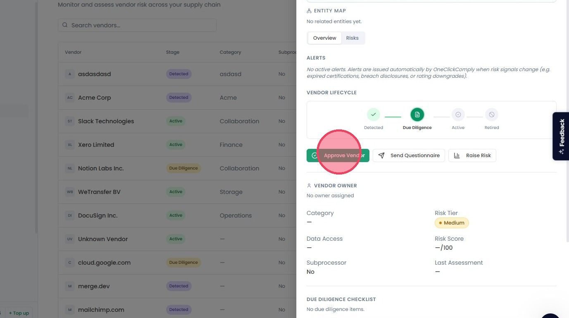The width and height of the screenshot is (569, 318).
Task: Open the Overview tab
Action: [325, 38]
